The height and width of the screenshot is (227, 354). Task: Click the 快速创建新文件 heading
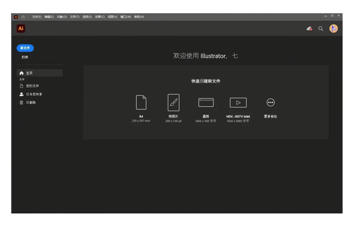coord(206,81)
